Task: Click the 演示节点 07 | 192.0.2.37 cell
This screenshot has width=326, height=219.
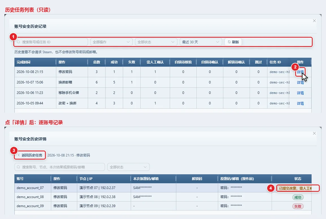Action: point(104,188)
